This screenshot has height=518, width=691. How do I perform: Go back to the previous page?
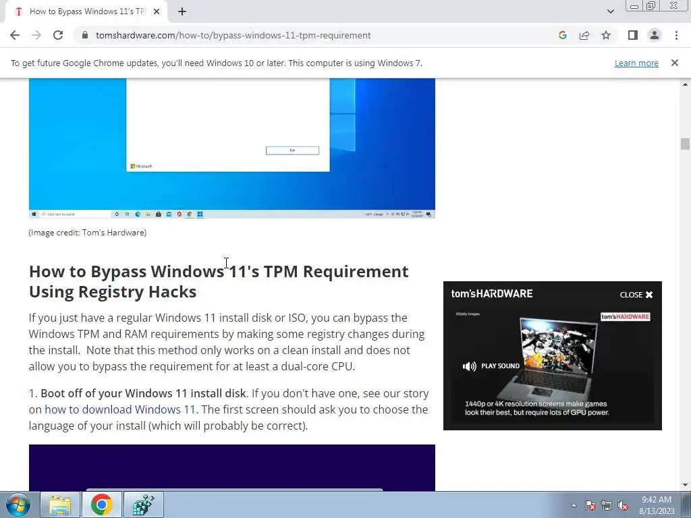tap(15, 35)
